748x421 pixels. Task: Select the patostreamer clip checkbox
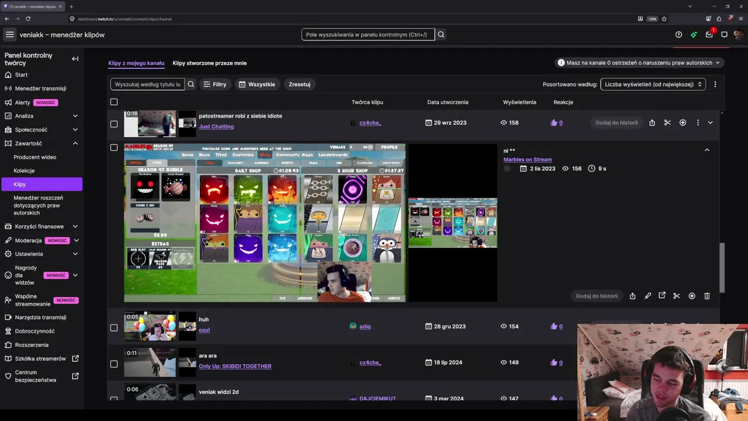(114, 124)
